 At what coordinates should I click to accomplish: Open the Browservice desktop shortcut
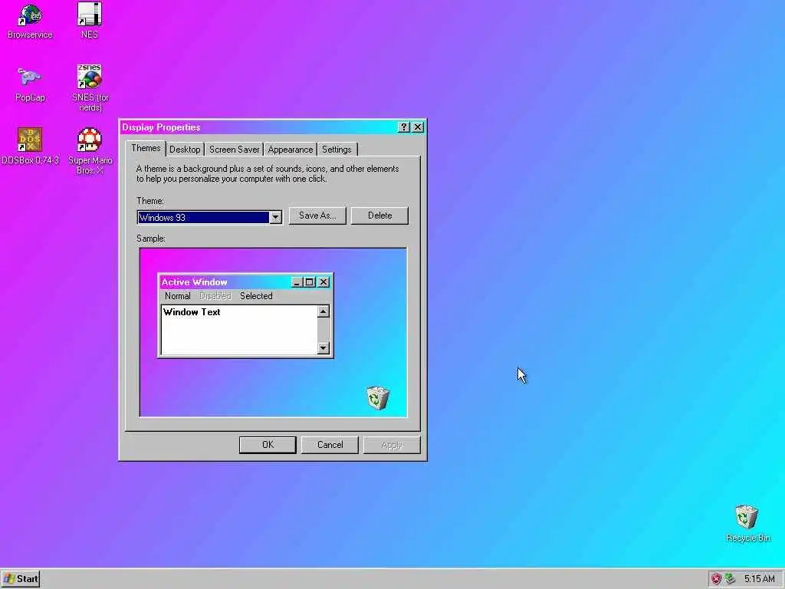click(30, 21)
